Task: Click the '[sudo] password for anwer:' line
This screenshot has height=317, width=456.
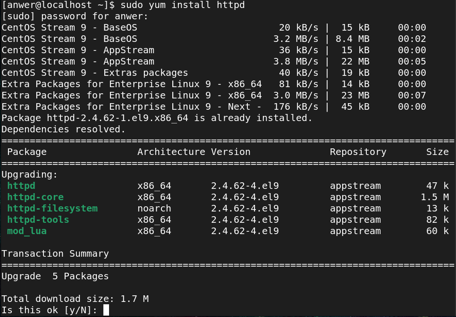Action: 75,16
